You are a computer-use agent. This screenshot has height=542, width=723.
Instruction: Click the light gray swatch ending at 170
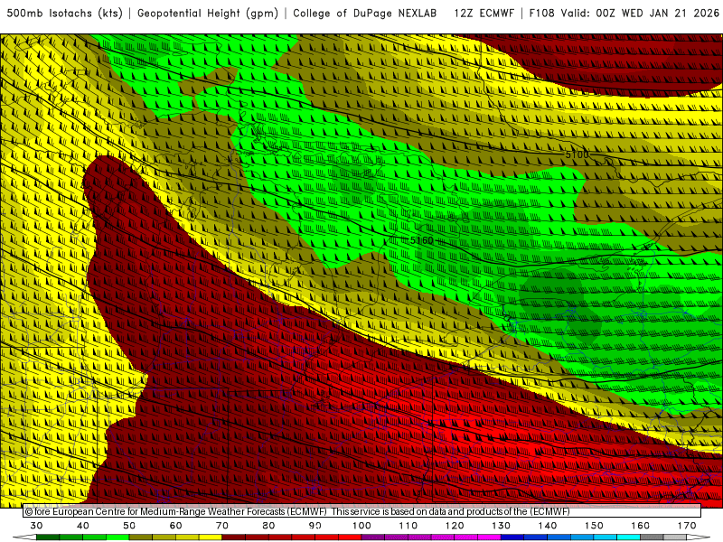[x=675, y=537]
